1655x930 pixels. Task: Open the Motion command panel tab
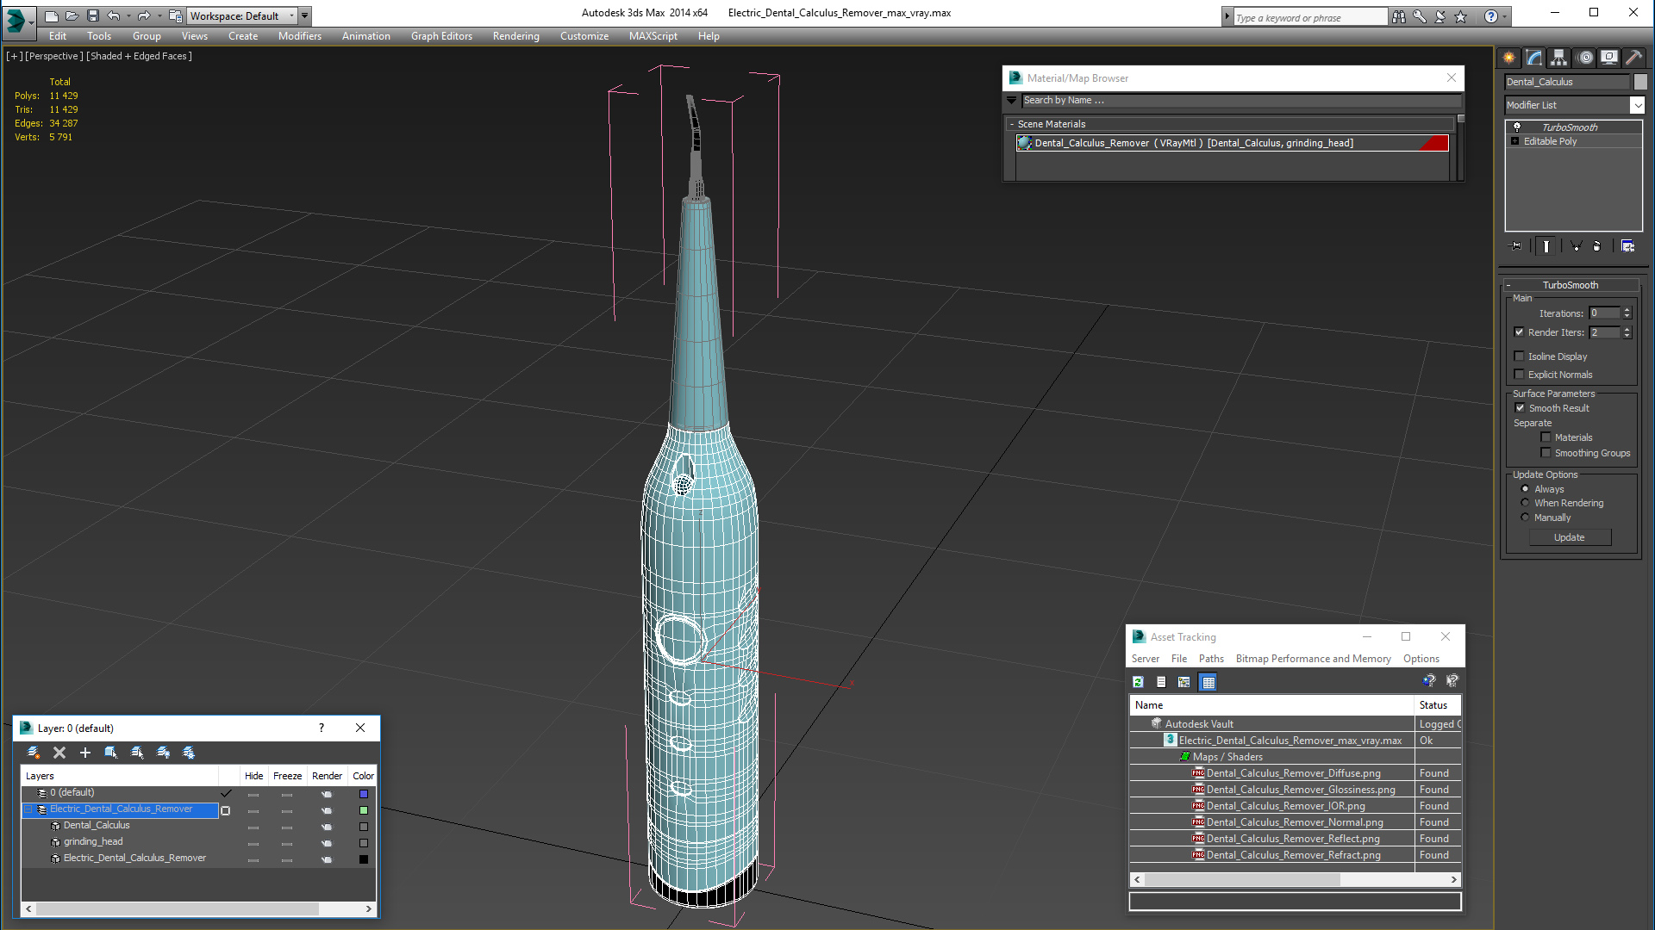(x=1585, y=58)
